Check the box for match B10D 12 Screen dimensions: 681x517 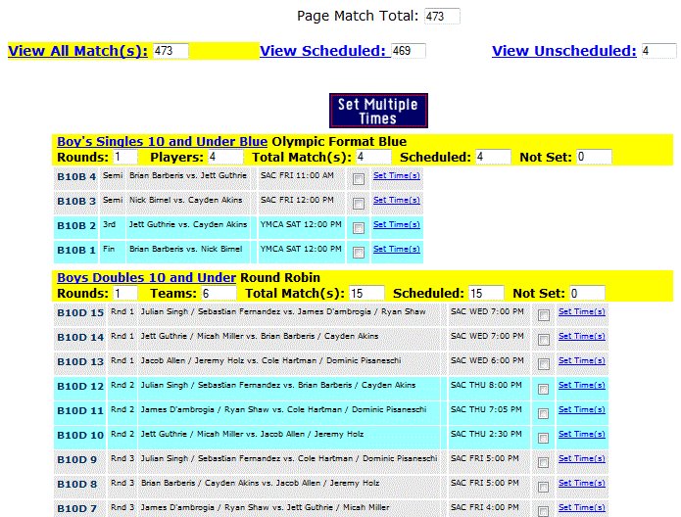point(543,389)
